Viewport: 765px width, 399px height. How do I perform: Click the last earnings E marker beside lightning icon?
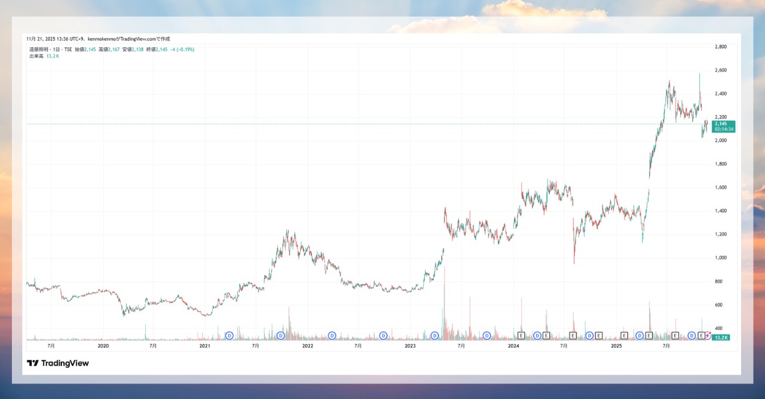701,336
